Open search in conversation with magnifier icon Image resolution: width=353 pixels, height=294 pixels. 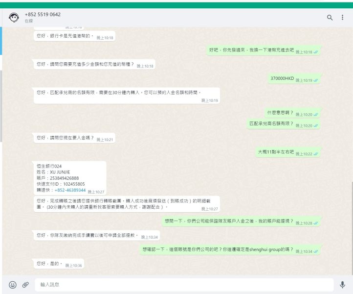click(x=330, y=17)
